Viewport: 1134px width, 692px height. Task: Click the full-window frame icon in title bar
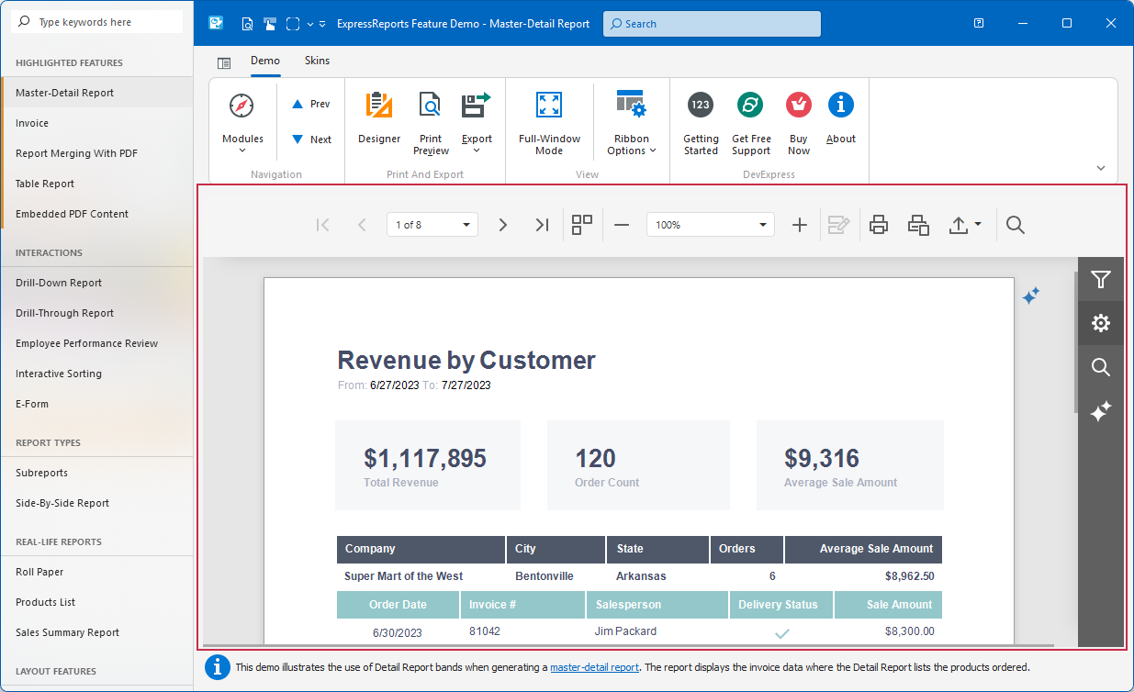(x=293, y=24)
